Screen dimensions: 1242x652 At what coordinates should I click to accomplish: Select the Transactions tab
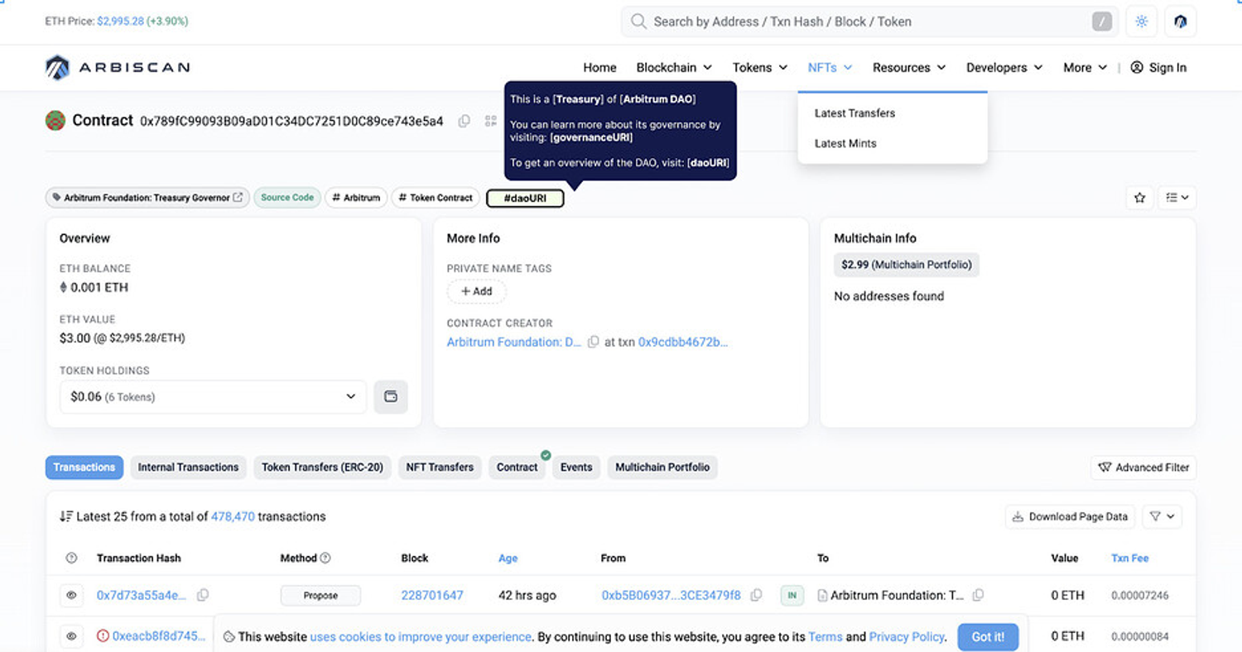84,467
